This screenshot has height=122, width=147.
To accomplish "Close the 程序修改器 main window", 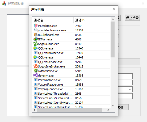I will 143,3.
